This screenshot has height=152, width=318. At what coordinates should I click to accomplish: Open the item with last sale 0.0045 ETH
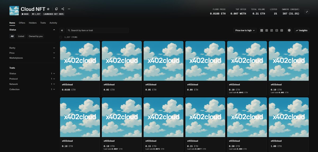tap(247, 68)
